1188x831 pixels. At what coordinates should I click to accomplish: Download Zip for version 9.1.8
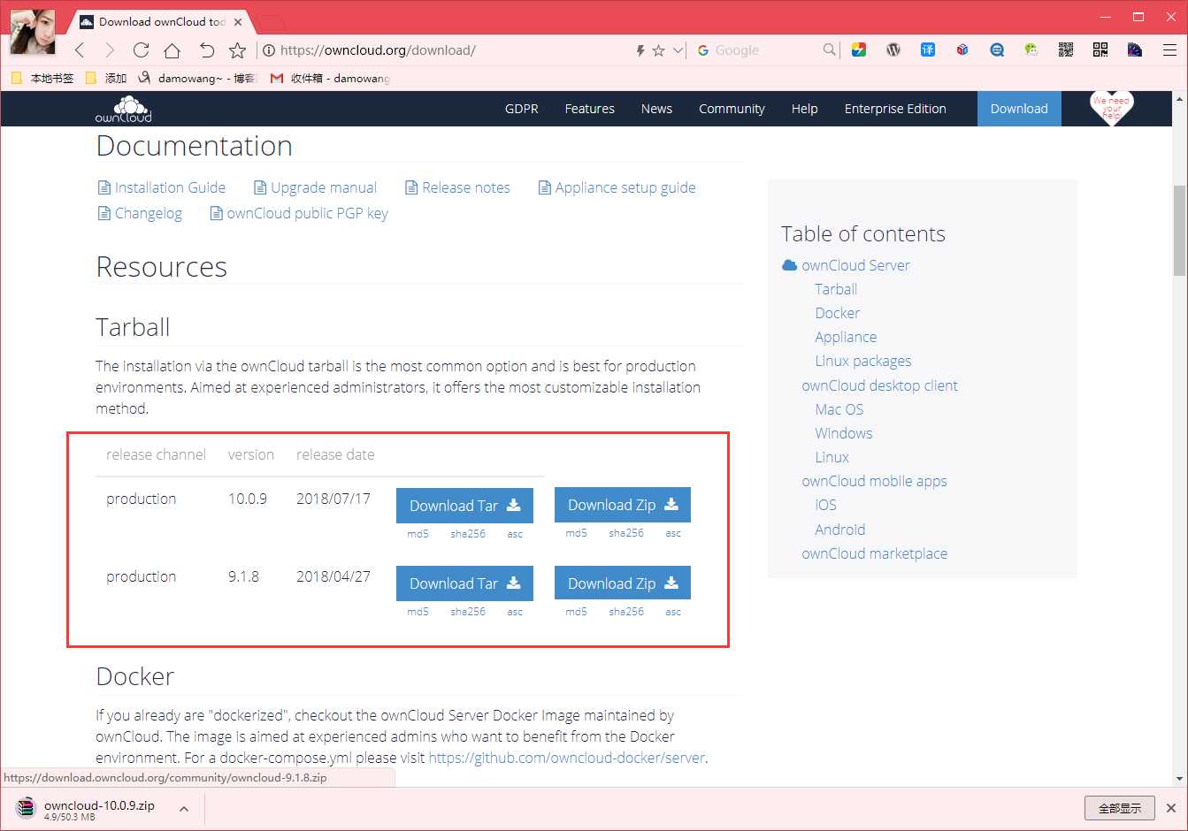click(x=623, y=583)
